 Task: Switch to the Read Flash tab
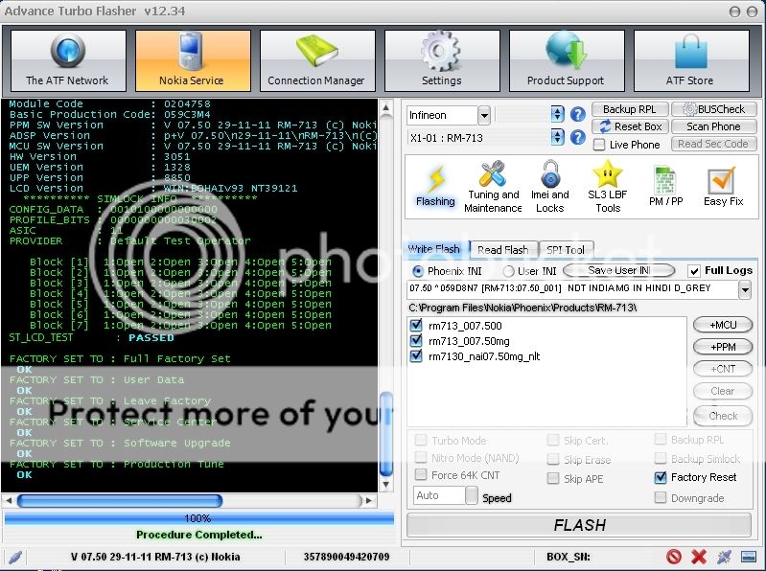[x=503, y=250]
